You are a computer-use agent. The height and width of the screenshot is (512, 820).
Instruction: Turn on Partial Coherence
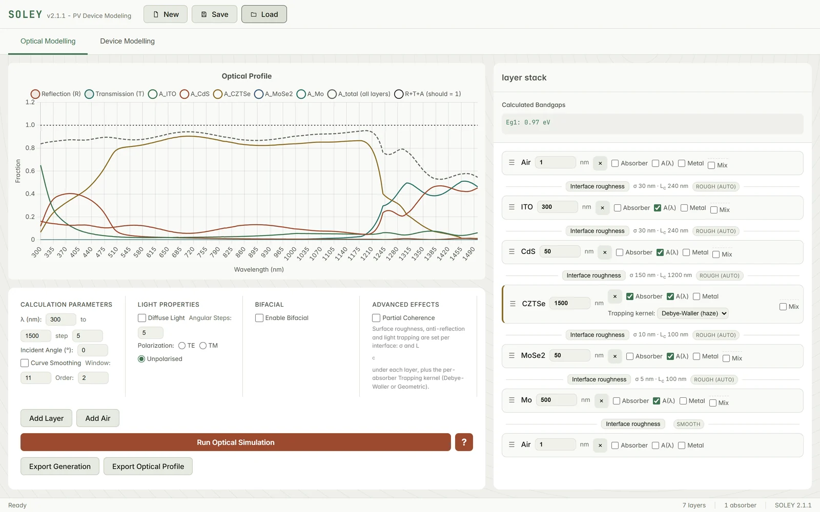pos(376,318)
